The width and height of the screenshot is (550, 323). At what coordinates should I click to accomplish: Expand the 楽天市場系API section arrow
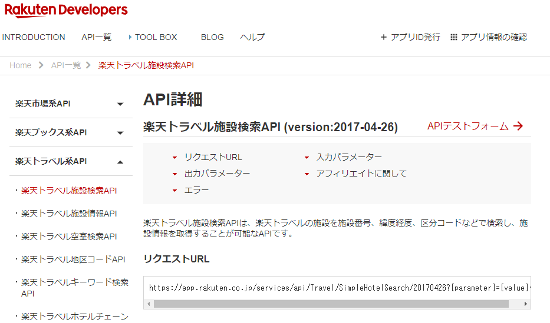point(120,104)
